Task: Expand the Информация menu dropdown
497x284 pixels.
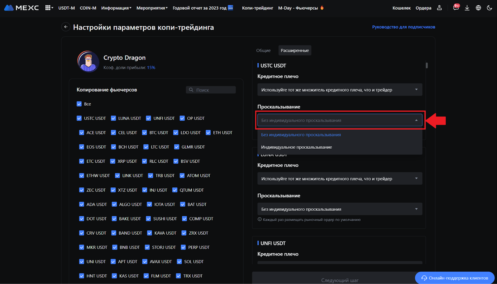Action: click(x=116, y=8)
